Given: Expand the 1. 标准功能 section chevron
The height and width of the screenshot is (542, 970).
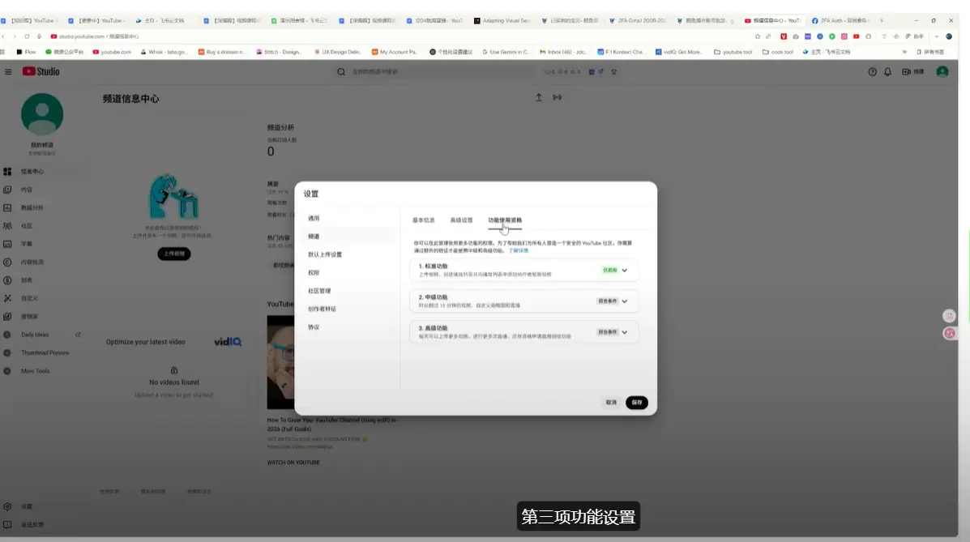Looking at the screenshot, I should (x=625, y=271).
